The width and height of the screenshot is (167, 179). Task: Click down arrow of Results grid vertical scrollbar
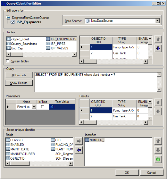click(150, 118)
